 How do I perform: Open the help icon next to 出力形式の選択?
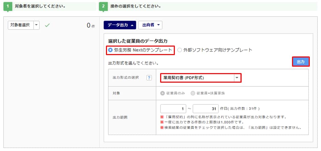click(x=149, y=78)
